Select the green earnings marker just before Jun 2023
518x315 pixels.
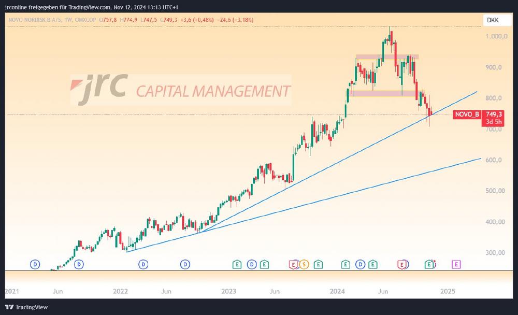coord(264,264)
